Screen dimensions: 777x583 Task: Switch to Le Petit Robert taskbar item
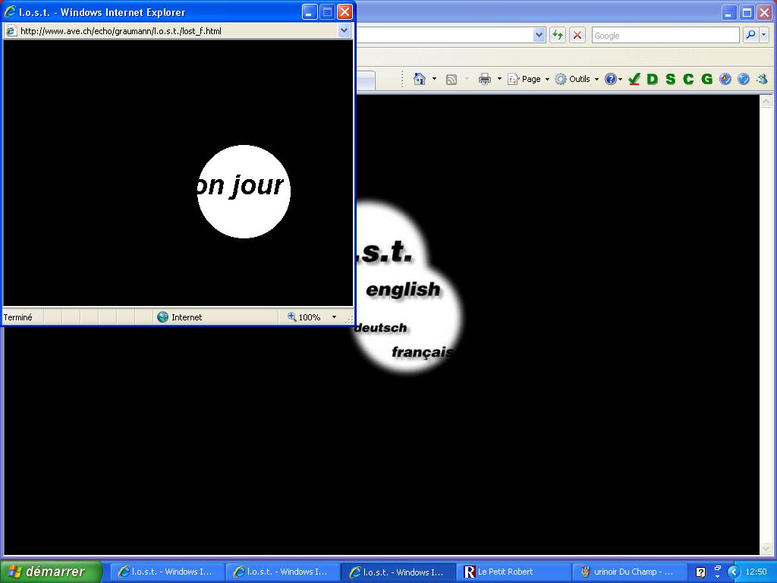[514, 572]
